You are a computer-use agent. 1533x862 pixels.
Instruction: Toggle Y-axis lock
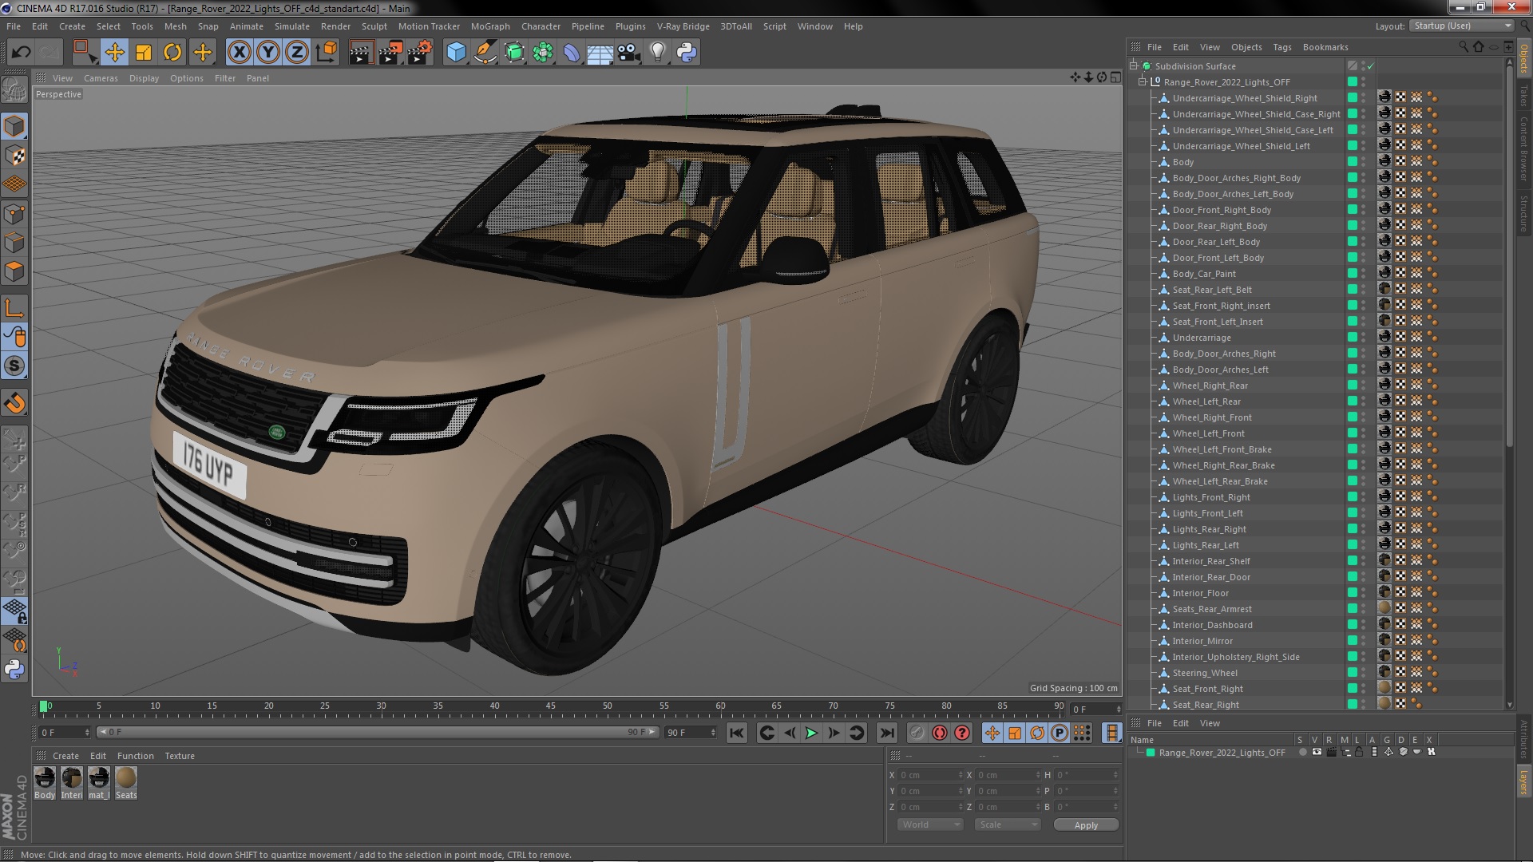[268, 53]
